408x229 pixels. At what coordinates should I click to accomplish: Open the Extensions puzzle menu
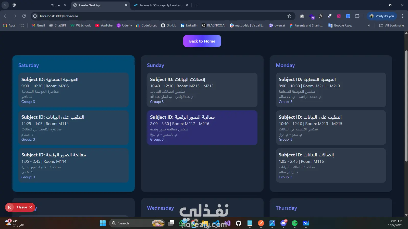[357, 16]
